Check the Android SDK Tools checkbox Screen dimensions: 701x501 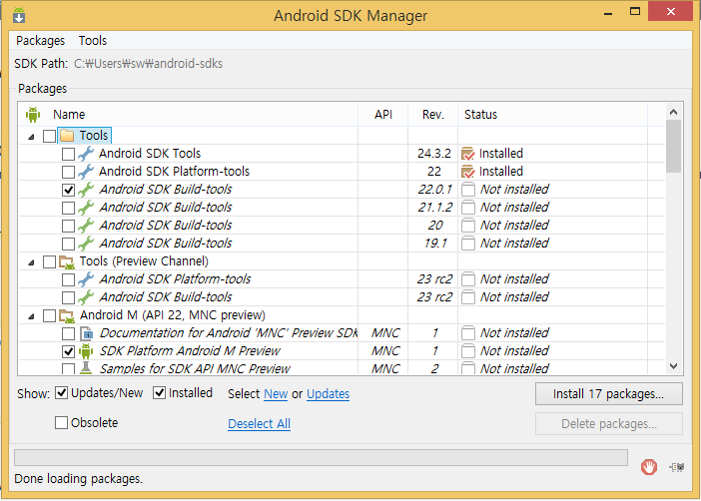pos(68,154)
